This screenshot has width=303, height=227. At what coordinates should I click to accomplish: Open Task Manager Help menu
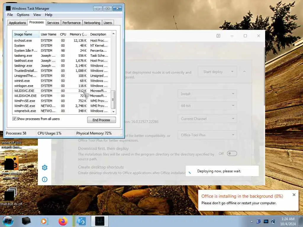49,15
